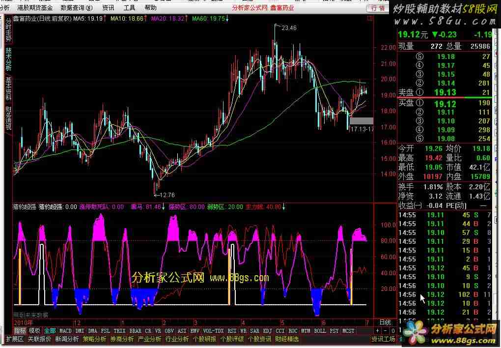Click the 23.46 high price marker
The height and width of the screenshot is (348, 501).
coord(289,28)
